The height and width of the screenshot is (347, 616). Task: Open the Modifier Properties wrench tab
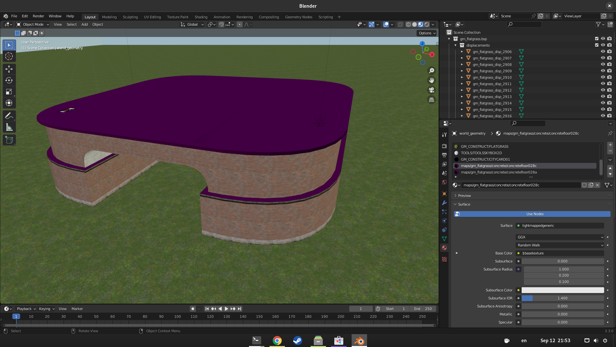[444, 203]
